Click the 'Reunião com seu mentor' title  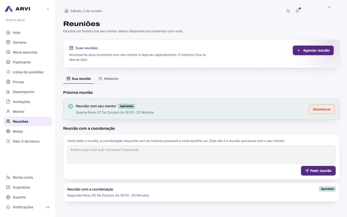tap(96, 106)
